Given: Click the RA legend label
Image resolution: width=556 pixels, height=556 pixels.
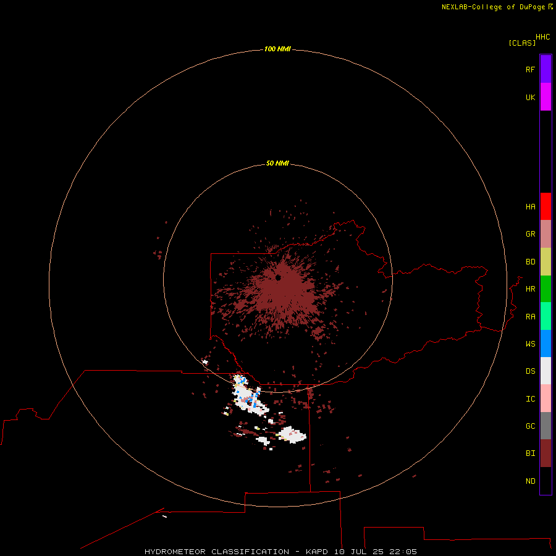Looking at the screenshot, I should click(530, 317).
